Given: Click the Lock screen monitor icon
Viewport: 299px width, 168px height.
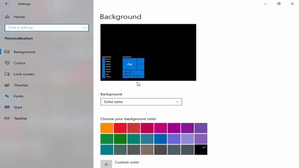Looking at the screenshot, I should [7, 74].
